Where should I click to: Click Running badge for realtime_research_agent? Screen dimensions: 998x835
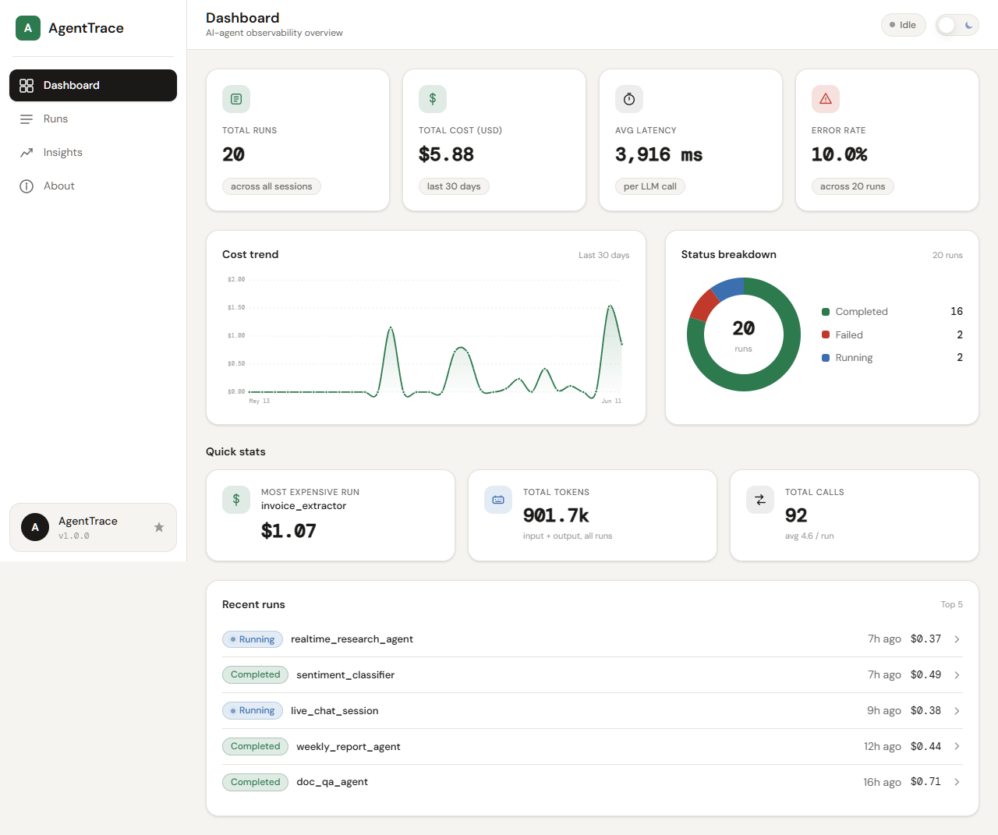pos(253,639)
